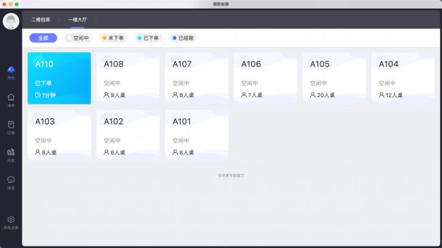
Task: Open the 订单 orders list icon
Action: [x=11, y=124]
